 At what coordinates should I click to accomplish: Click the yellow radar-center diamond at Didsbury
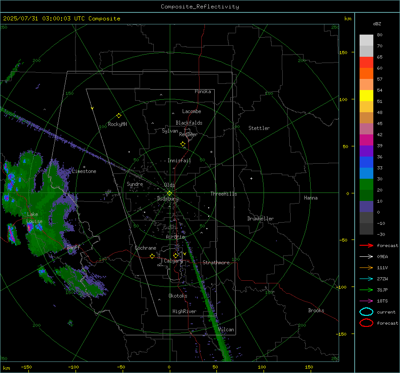click(x=169, y=193)
